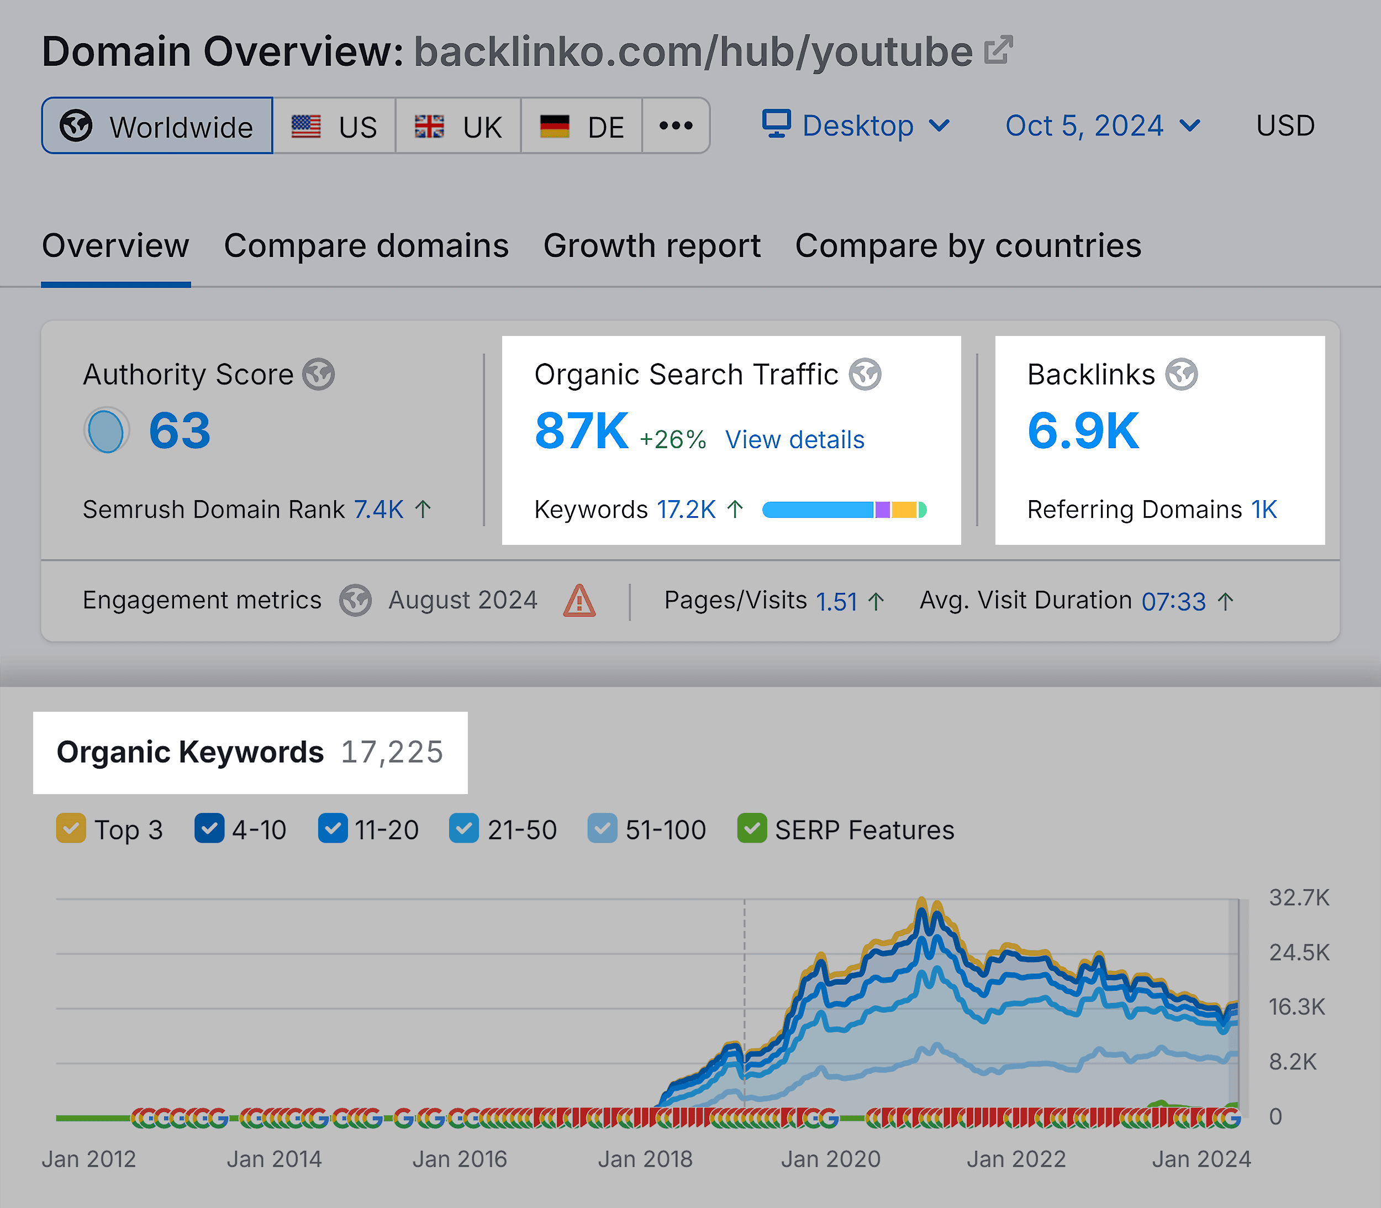Open external link icon next to backlinko.com/hub/youtube
The width and height of the screenshot is (1381, 1208).
pyautogui.click(x=998, y=50)
